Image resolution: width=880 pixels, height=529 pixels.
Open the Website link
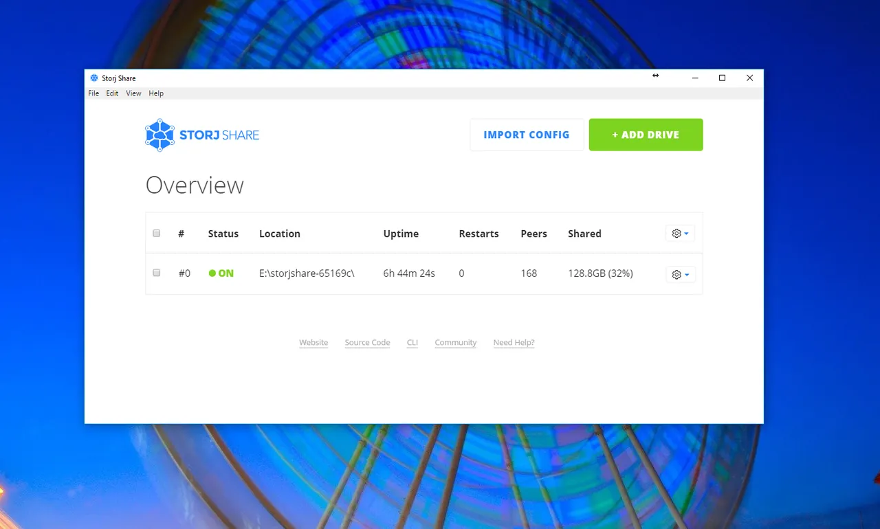[313, 343]
